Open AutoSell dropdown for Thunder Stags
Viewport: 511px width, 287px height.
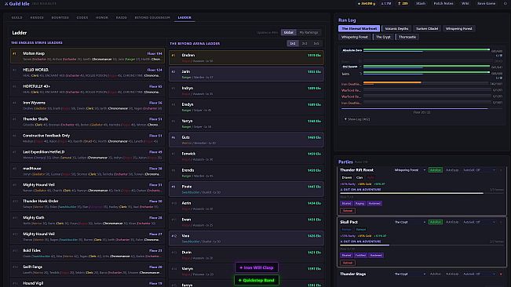(479, 274)
